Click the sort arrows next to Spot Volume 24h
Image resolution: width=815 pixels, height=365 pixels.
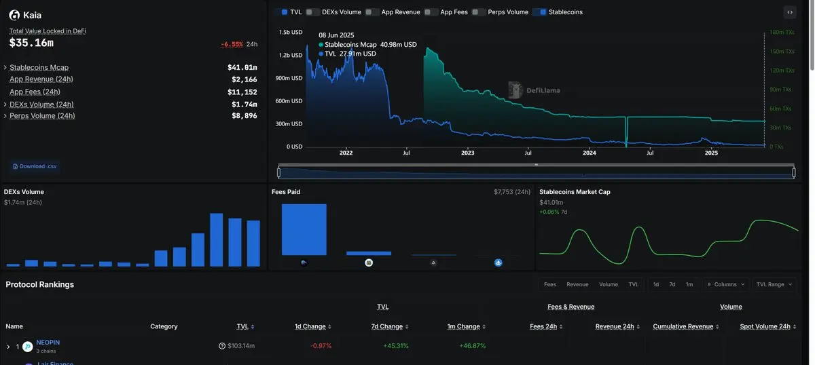click(794, 327)
